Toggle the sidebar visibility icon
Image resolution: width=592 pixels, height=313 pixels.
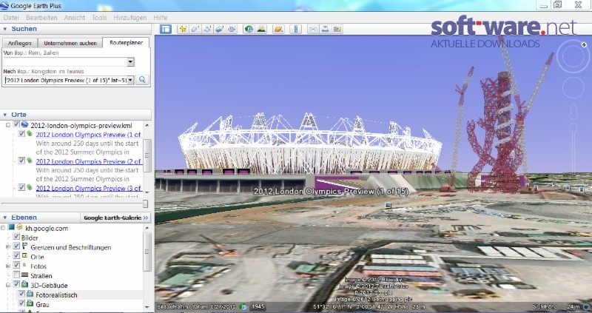[165, 29]
